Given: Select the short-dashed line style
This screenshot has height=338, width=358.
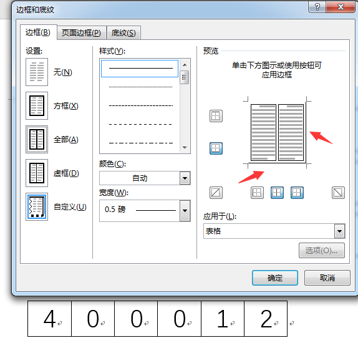Looking at the screenshot, I should (x=141, y=105).
